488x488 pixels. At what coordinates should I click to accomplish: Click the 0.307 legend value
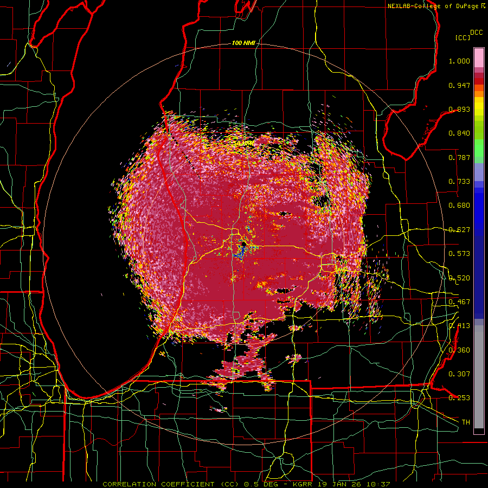(x=459, y=374)
